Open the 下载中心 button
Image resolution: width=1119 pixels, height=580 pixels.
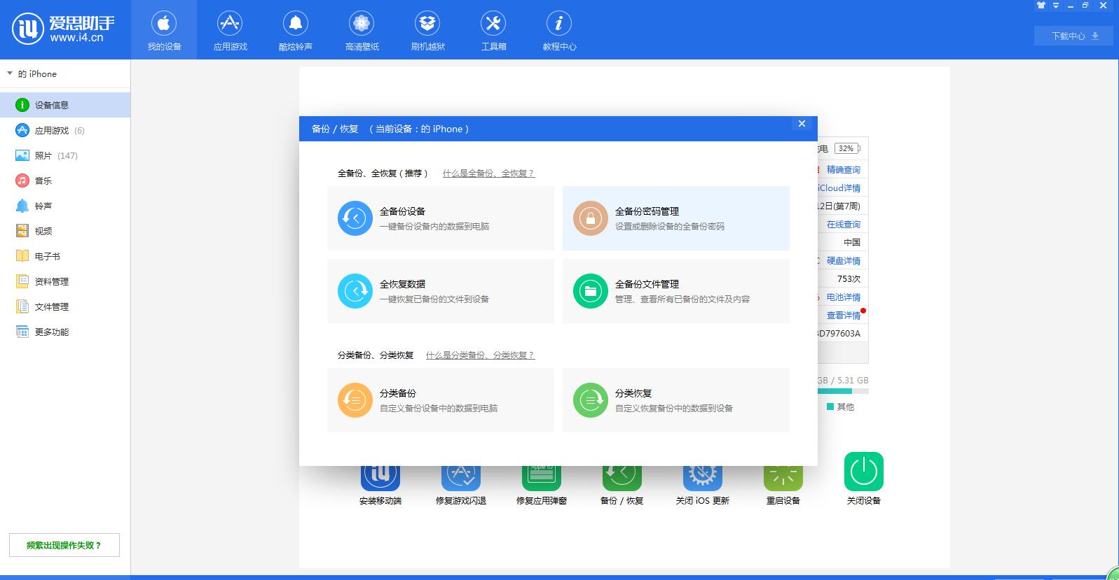pos(1073,36)
